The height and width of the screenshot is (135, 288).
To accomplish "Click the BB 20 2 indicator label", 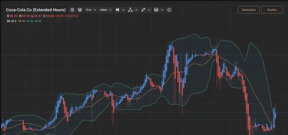I will [x=12, y=21].
